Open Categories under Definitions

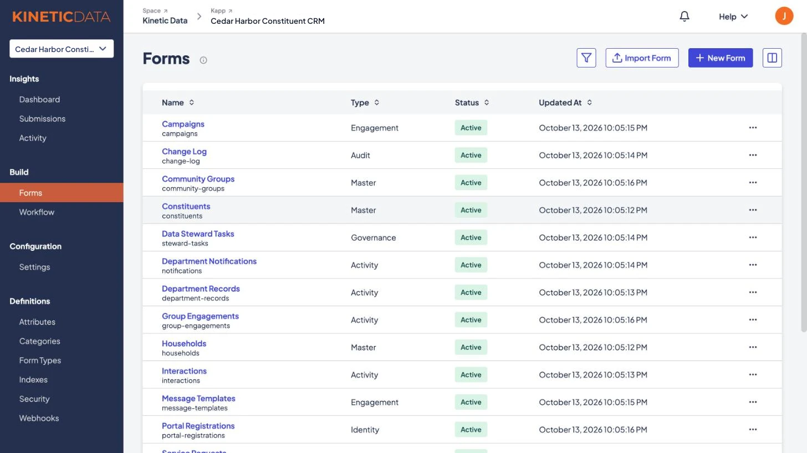pos(39,341)
